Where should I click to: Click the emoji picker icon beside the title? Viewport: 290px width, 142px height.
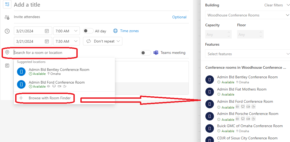7,4
